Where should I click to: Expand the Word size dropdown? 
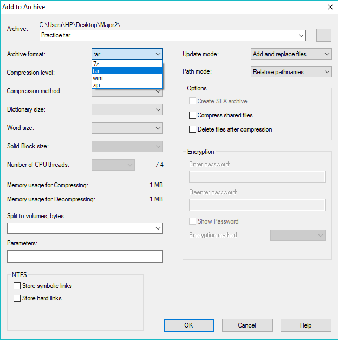pyautogui.click(x=127, y=128)
